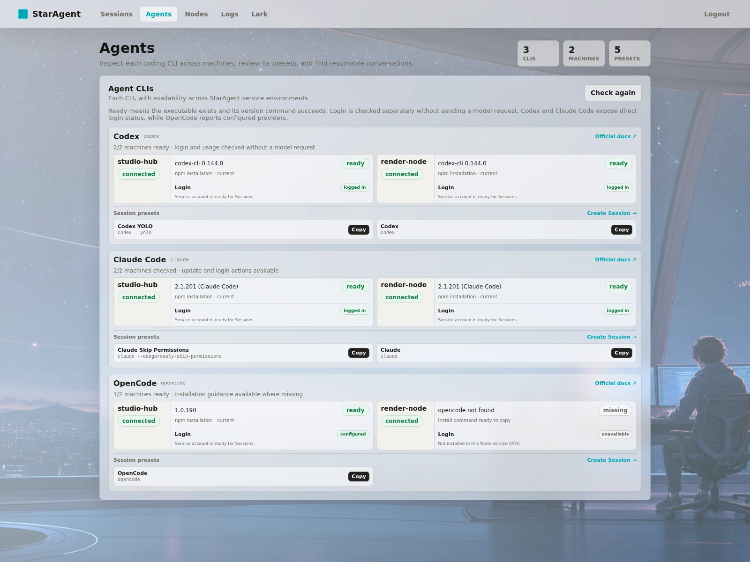This screenshot has height=562, width=750.
Task: Open Codex Official docs link
Action: (x=615, y=136)
